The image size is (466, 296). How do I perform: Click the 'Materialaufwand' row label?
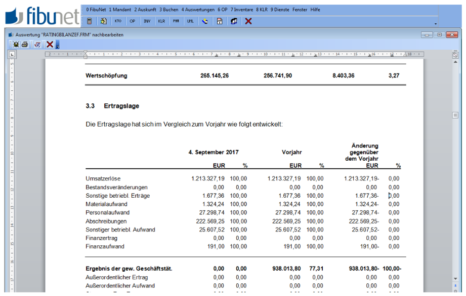106,204
